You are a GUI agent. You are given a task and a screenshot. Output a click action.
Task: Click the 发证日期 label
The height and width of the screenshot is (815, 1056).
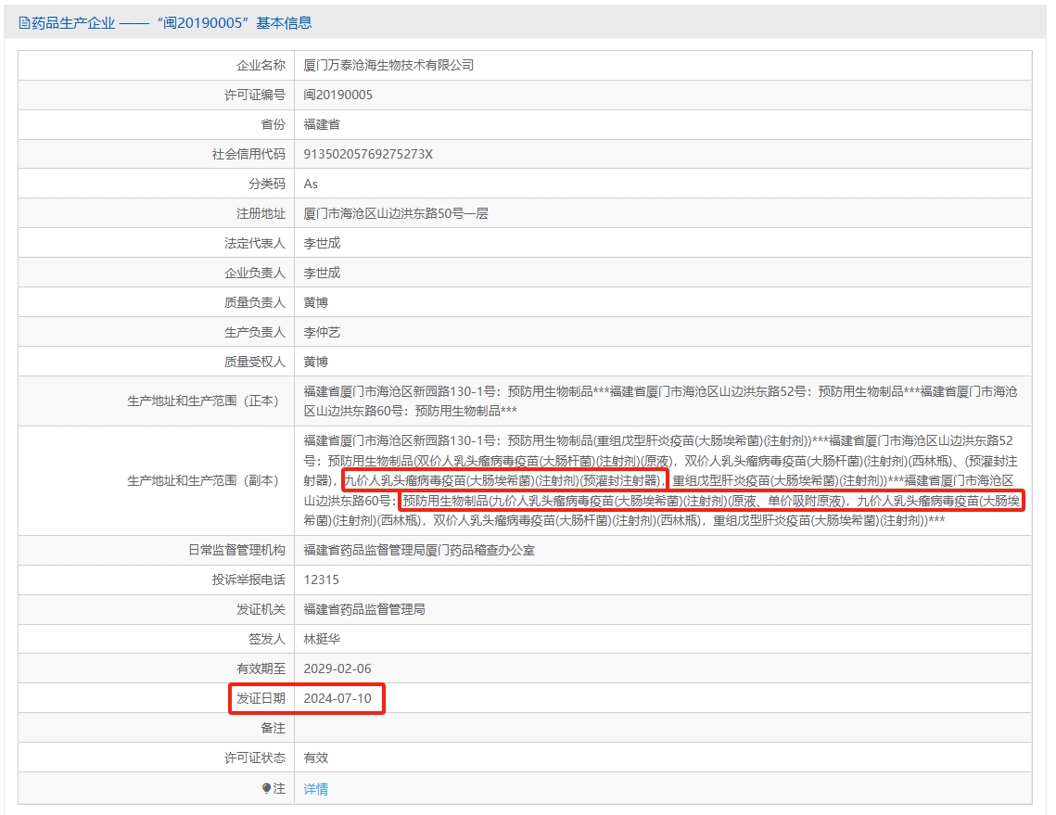tap(261, 698)
